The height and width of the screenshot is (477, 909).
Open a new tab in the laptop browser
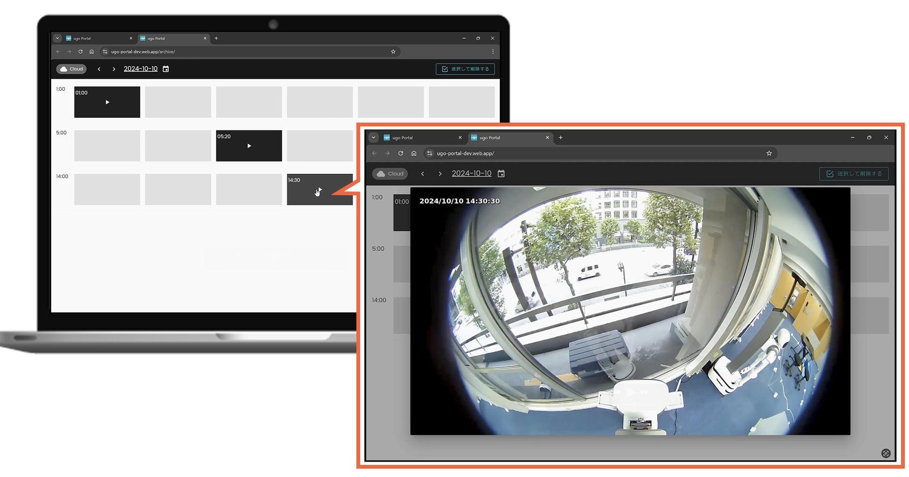click(216, 38)
